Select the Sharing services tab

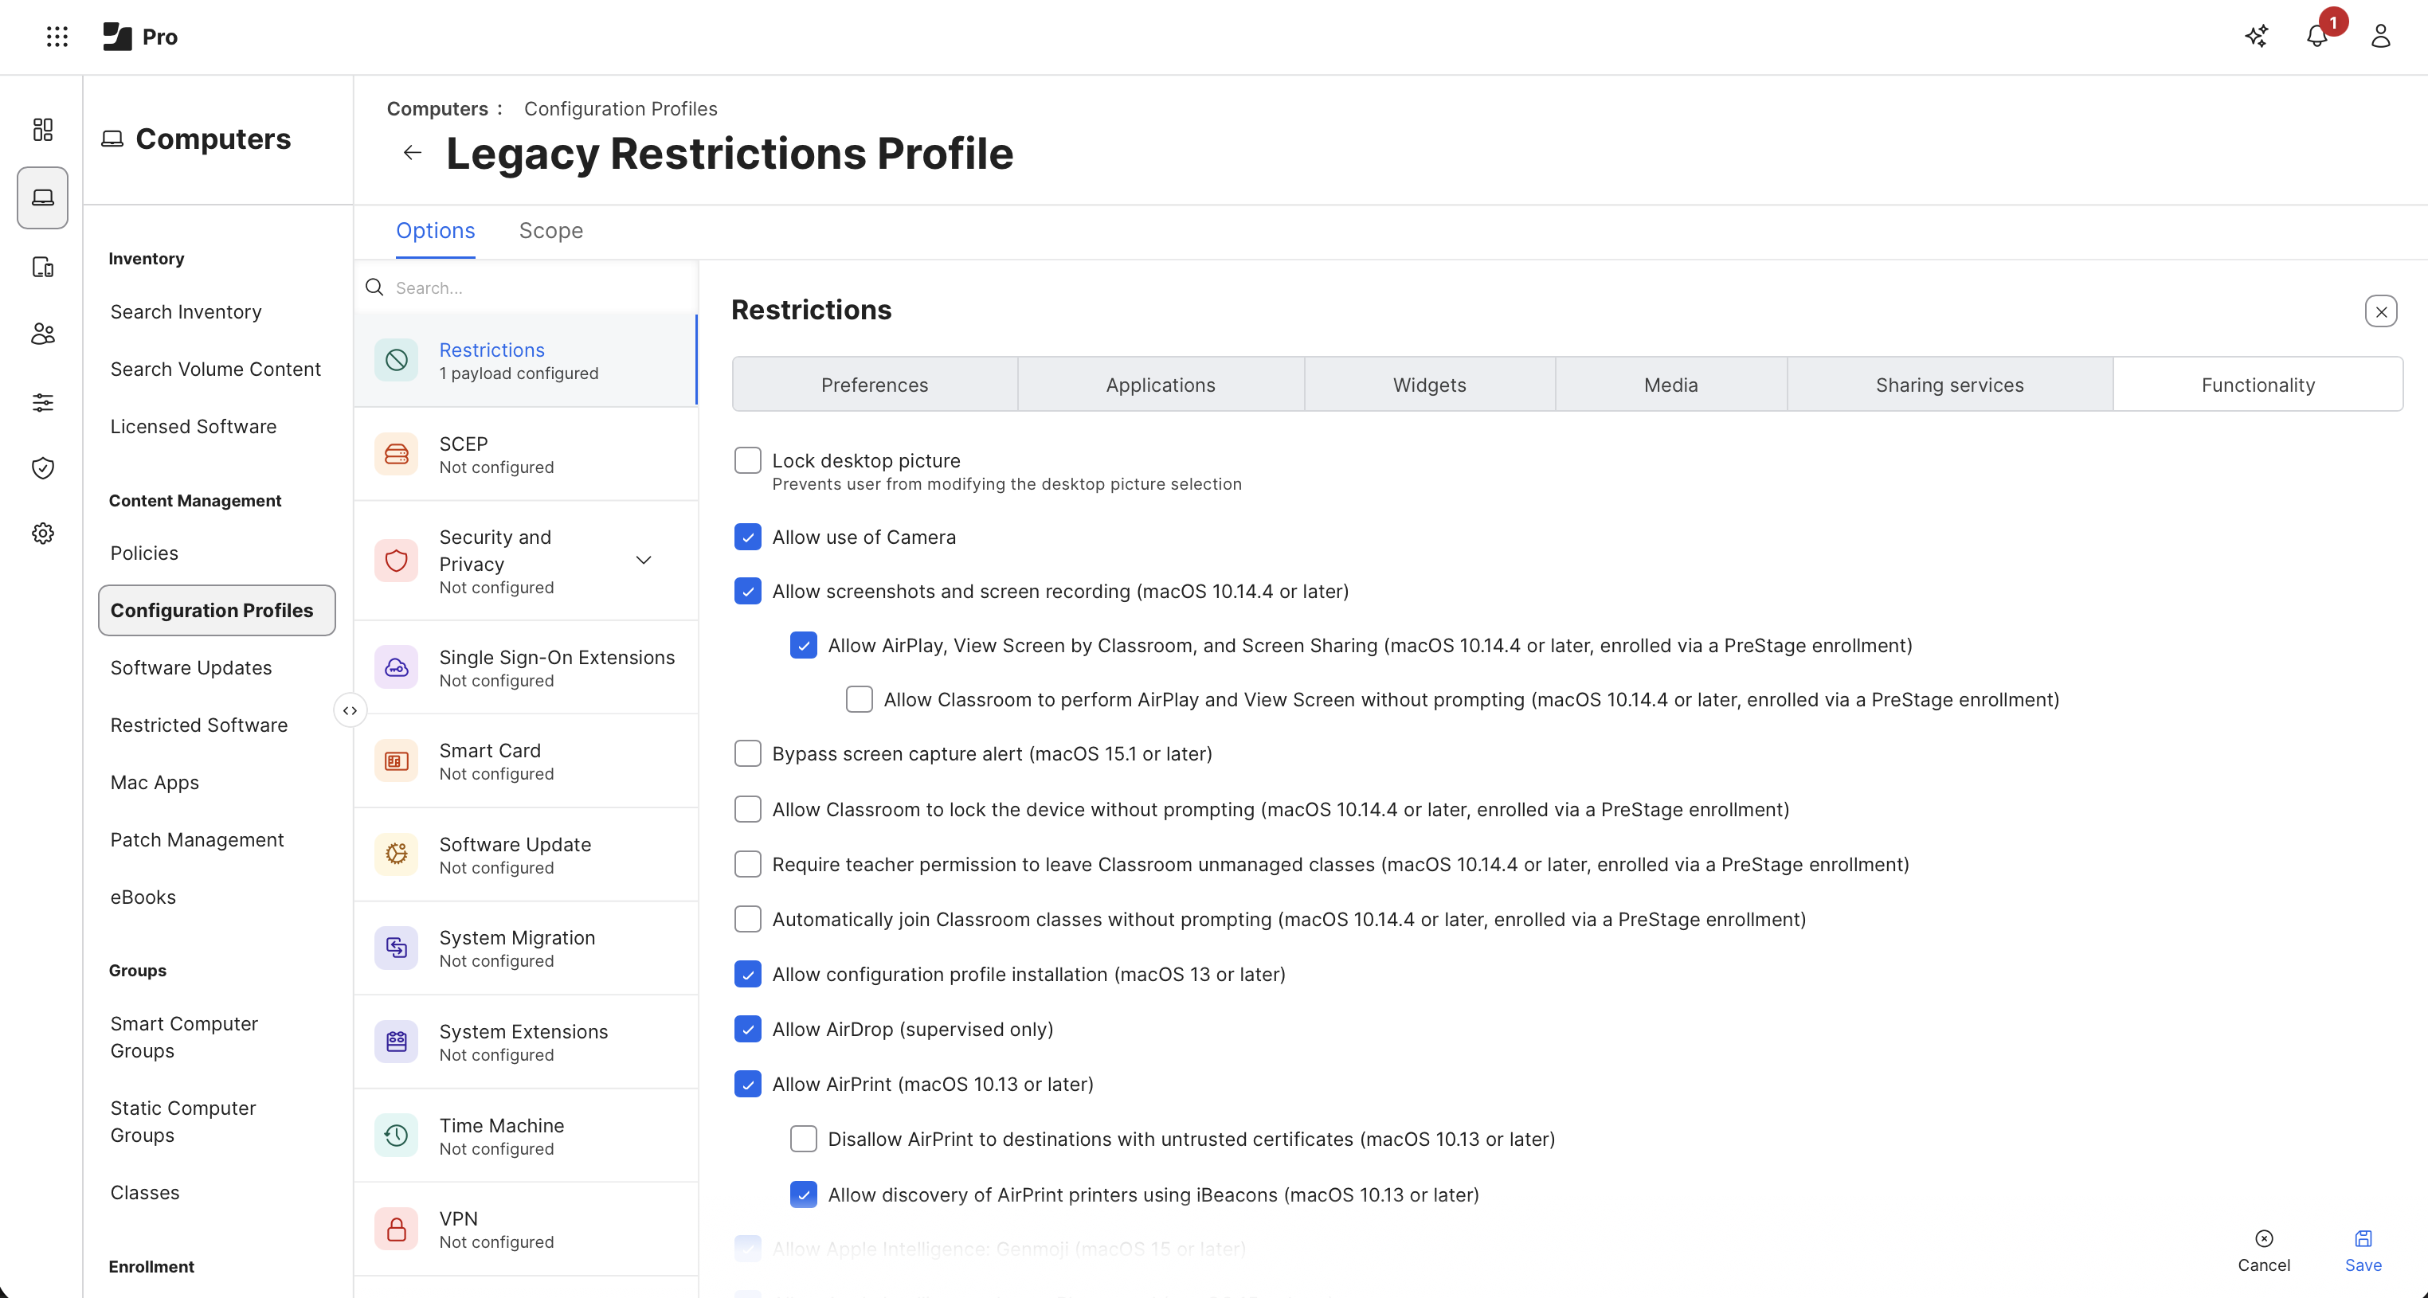[x=1949, y=385]
